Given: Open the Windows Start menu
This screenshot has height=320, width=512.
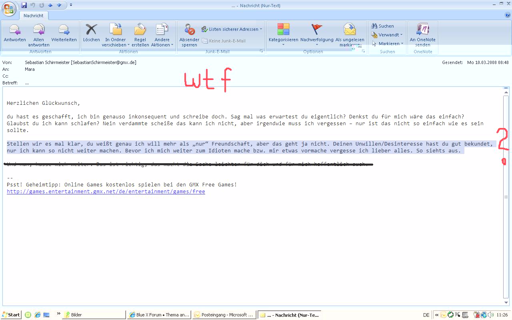Looking at the screenshot, I should [11, 315].
